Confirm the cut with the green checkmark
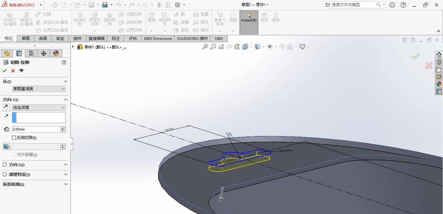443x214 pixels. 4,70
